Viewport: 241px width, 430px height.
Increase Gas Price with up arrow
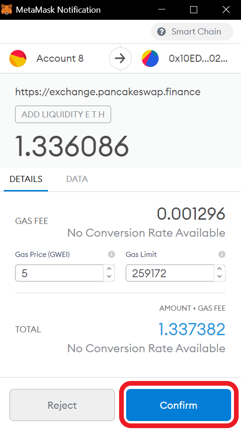tap(109, 269)
